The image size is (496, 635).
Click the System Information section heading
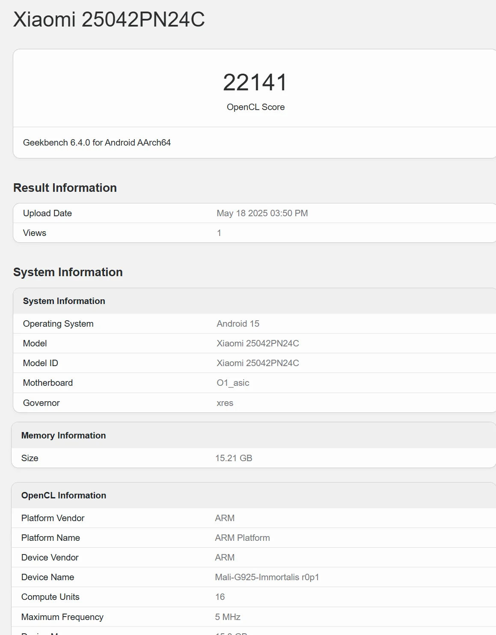click(68, 272)
